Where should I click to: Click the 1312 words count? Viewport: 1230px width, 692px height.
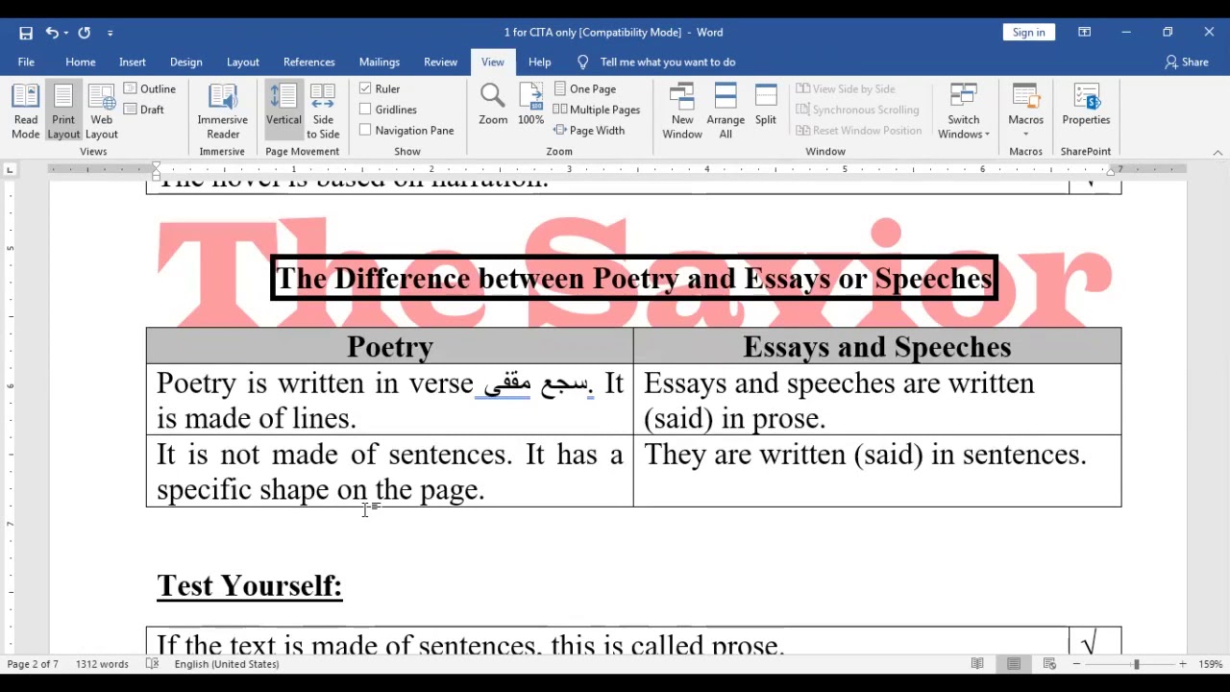[x=102, y=664]
